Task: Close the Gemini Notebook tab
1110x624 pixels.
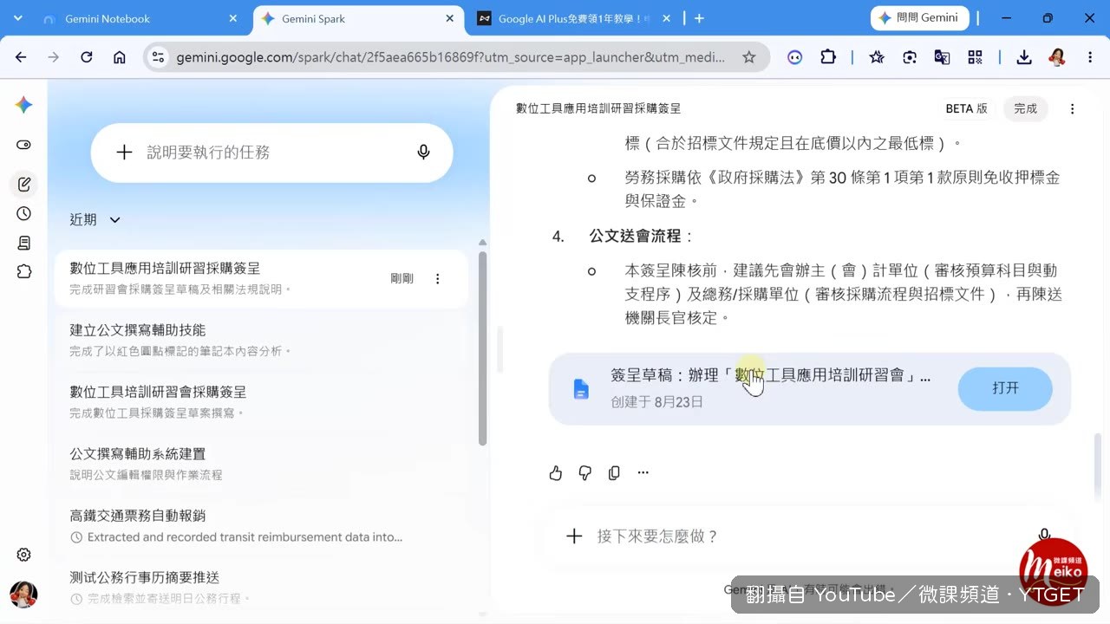Action: tap(232, 18)
